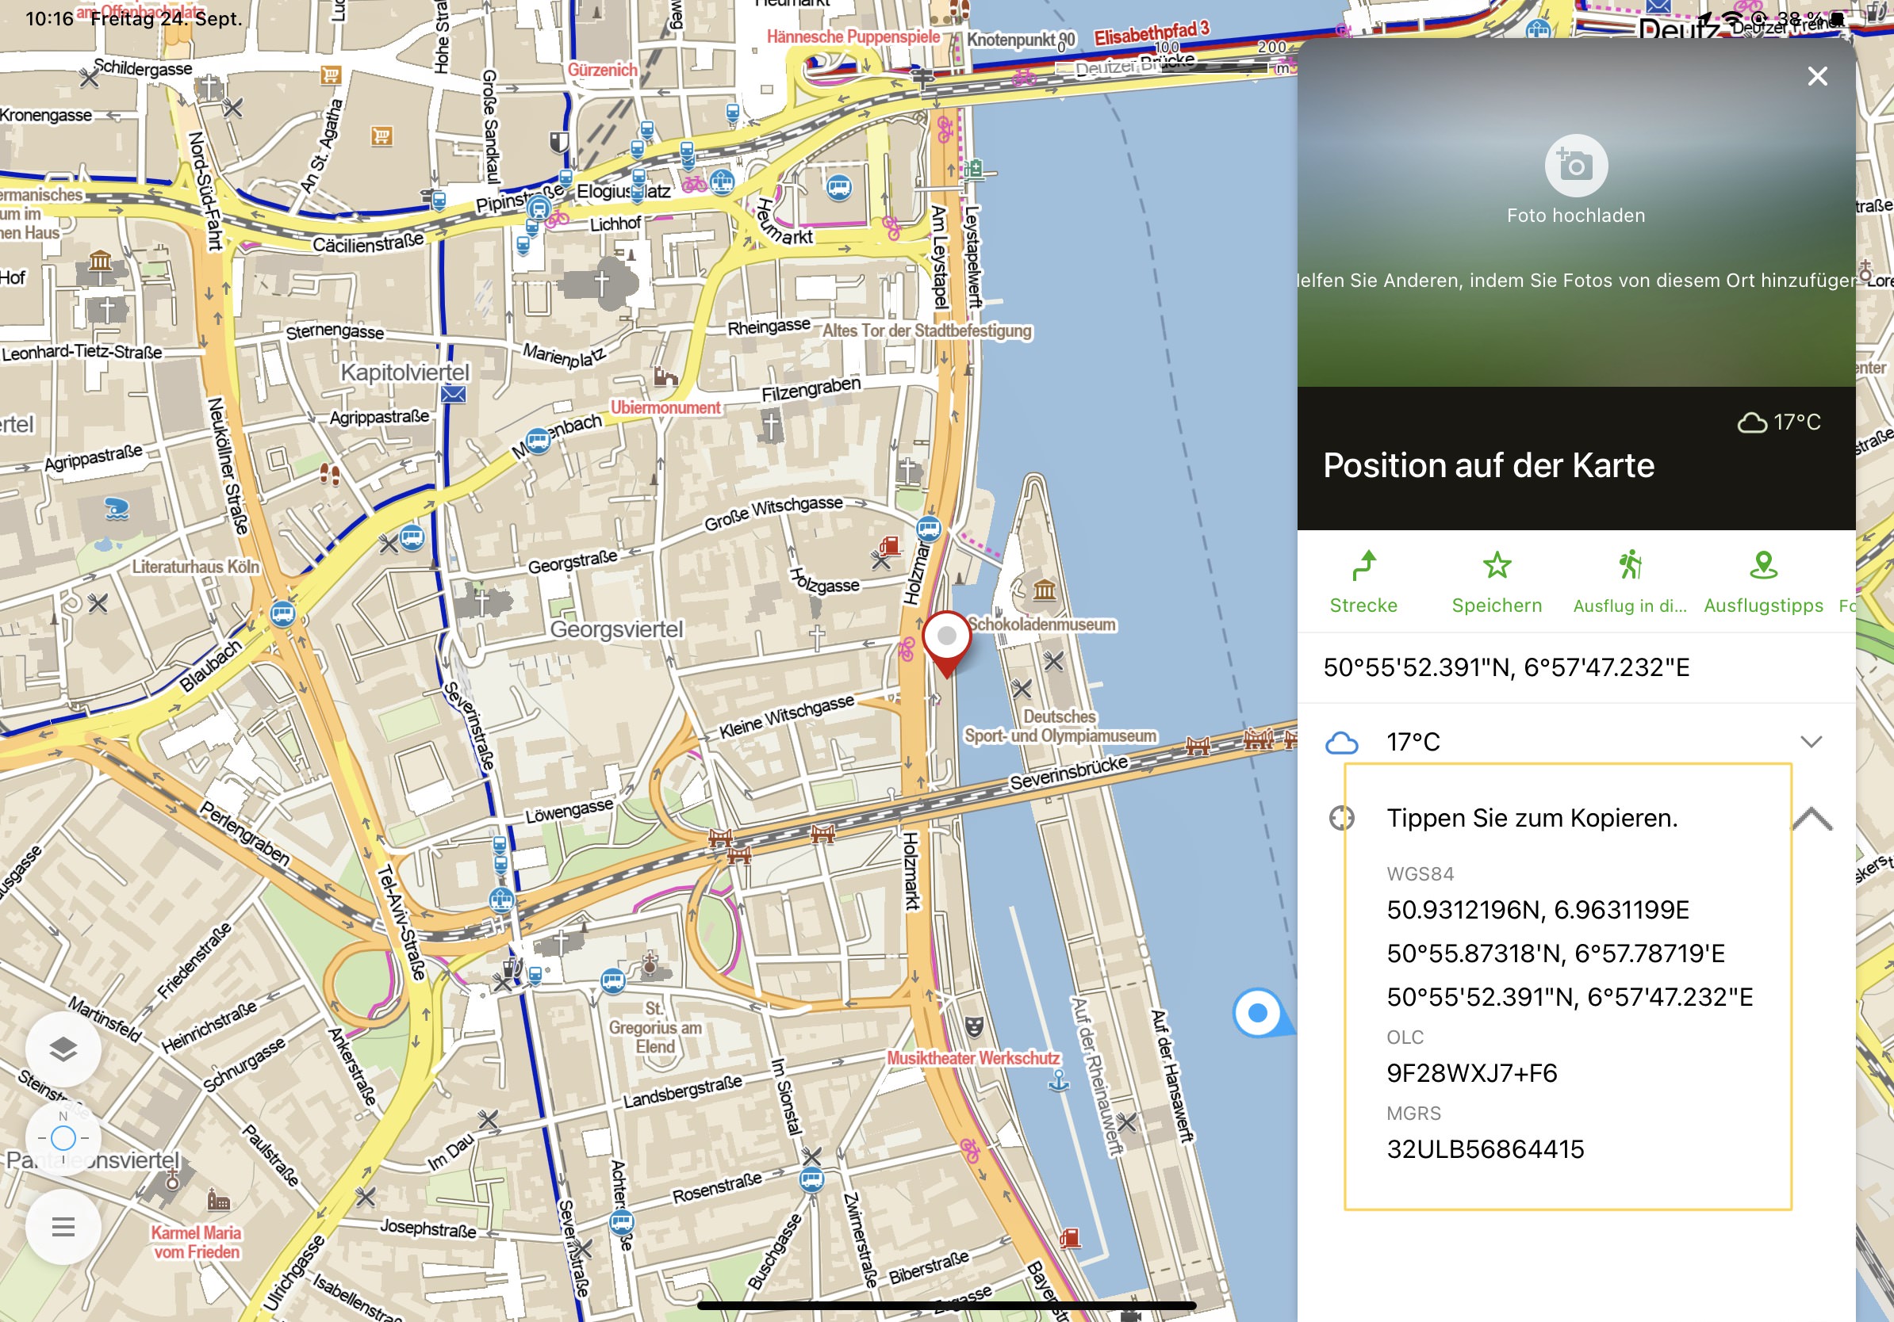Tap the coordinates line below action buttons
Screen dimensions: 1894x1322
pos(1505,667)
